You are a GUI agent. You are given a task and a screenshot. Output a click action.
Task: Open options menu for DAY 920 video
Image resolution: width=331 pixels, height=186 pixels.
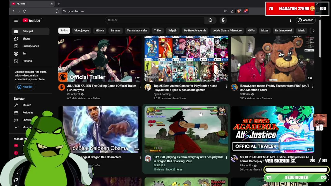226,157
